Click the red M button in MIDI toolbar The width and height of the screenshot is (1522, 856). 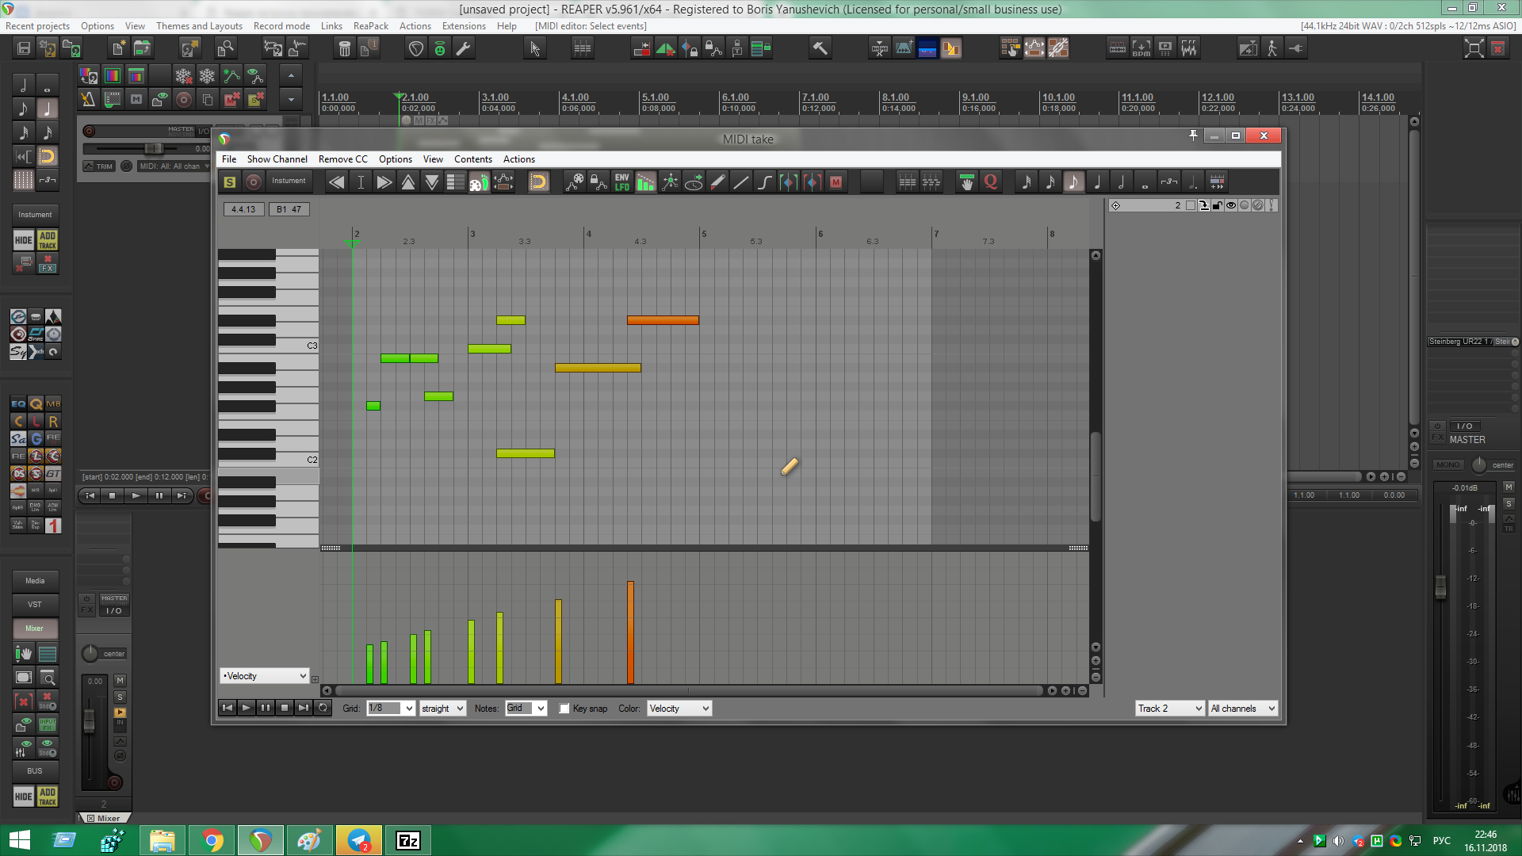coord(836,182)
